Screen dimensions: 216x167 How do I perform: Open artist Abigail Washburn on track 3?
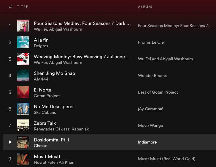(x=66, y=62)
